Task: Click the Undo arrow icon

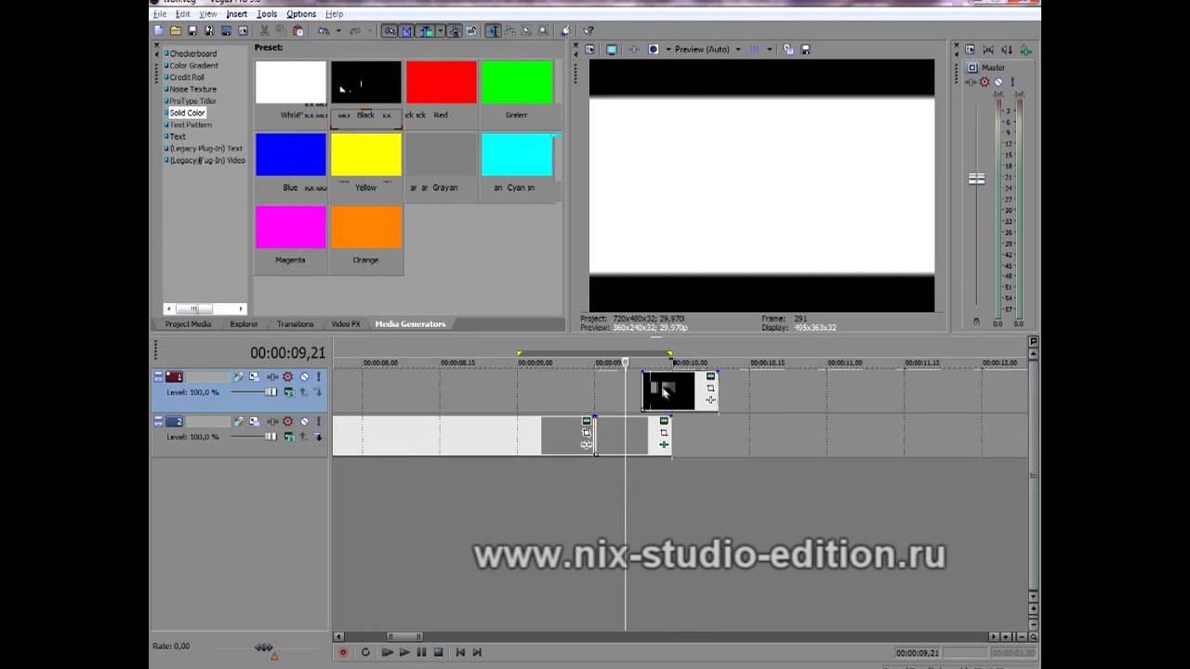Action: click(x=323, y=31)
